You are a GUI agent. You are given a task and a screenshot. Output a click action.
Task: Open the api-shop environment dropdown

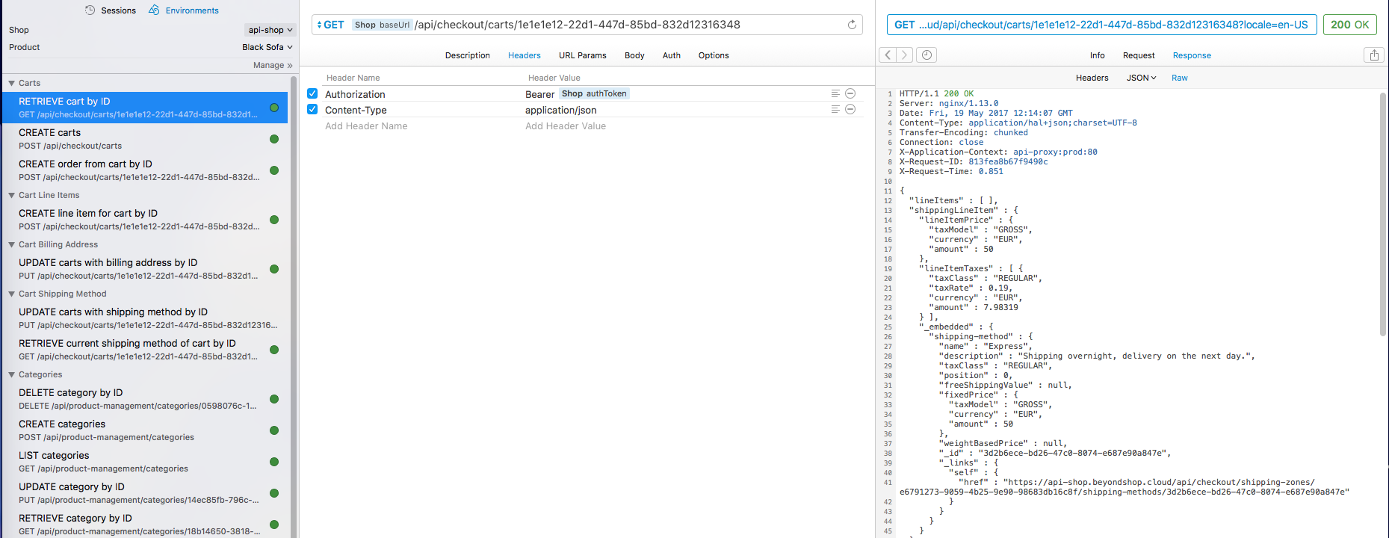(270, 30)
